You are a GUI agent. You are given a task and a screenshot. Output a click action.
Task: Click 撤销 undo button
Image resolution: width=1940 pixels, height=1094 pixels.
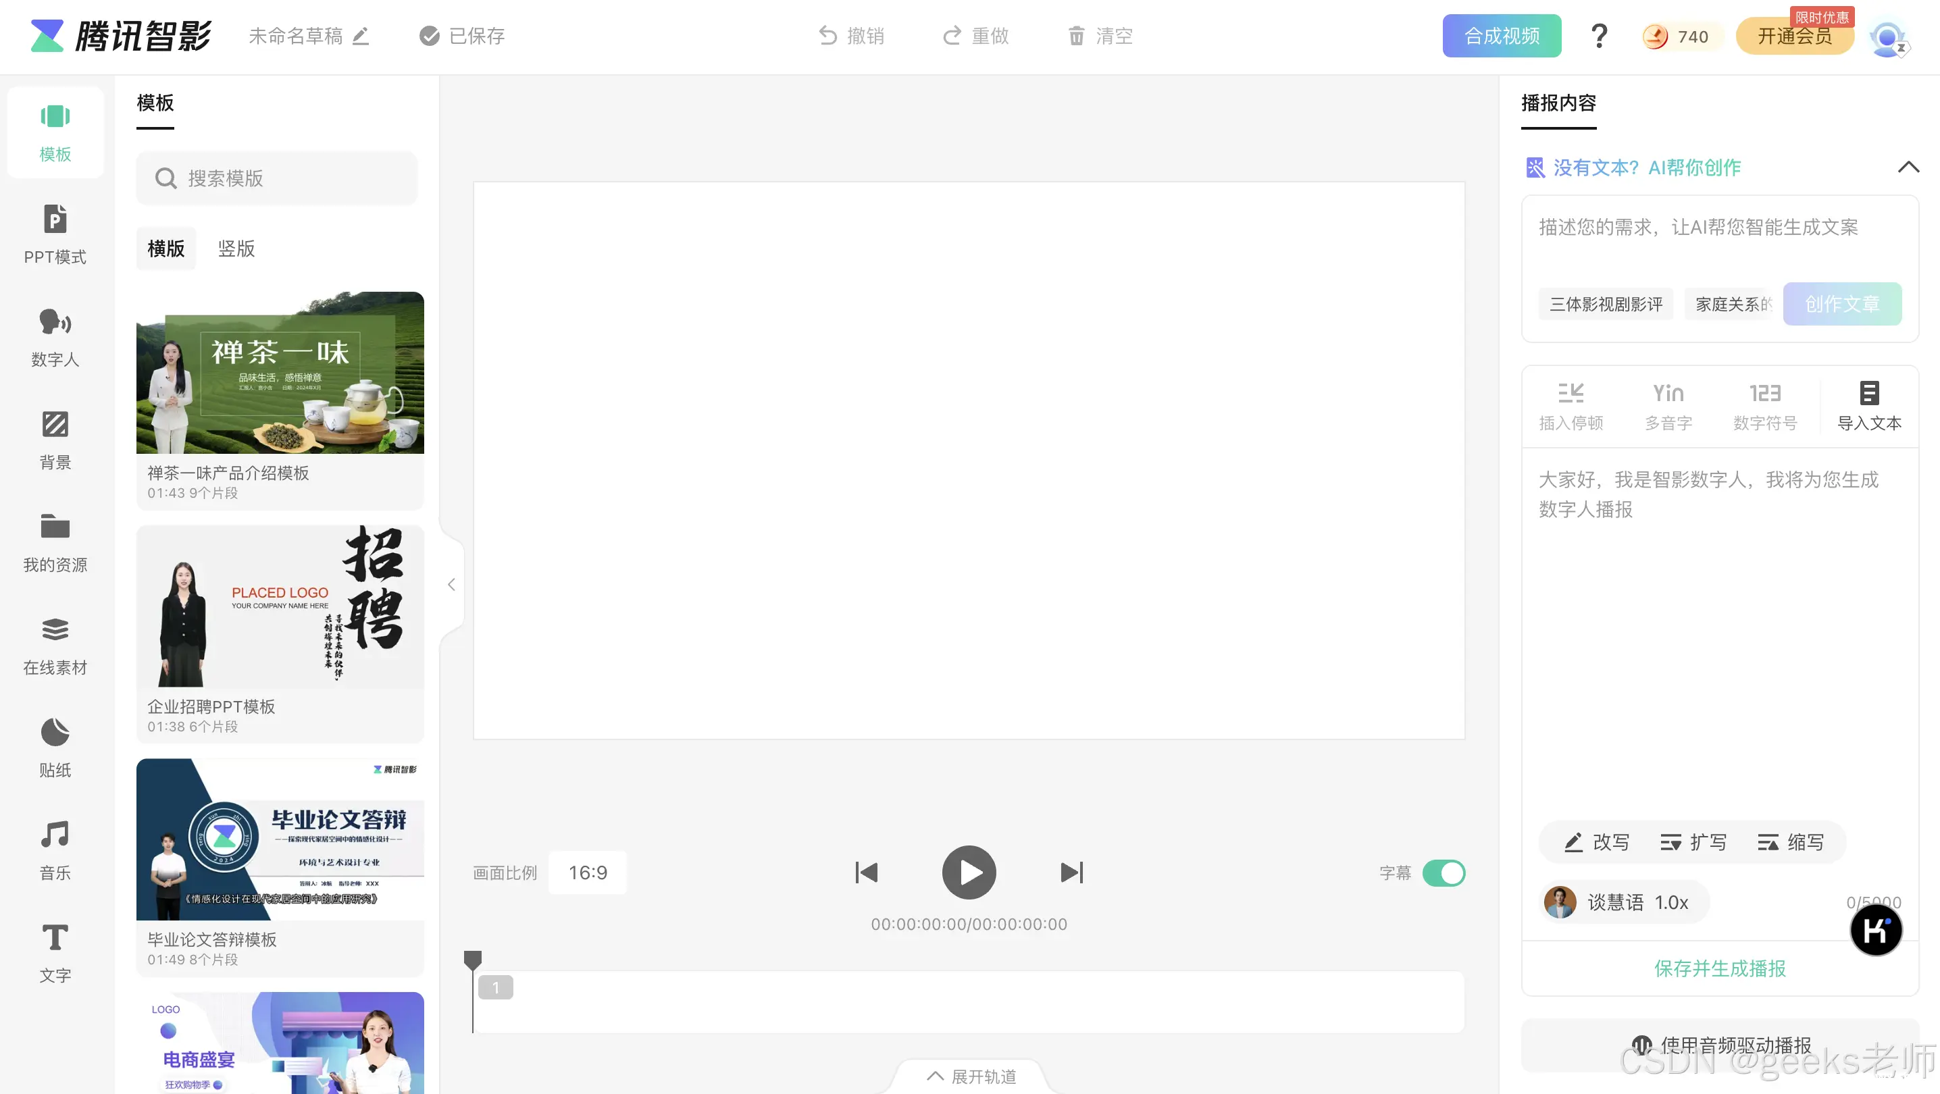[x=851, y=35]
